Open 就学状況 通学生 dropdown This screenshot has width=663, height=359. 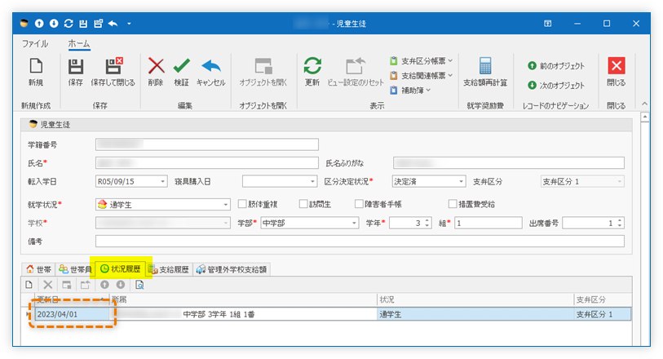tap(225, 205)
